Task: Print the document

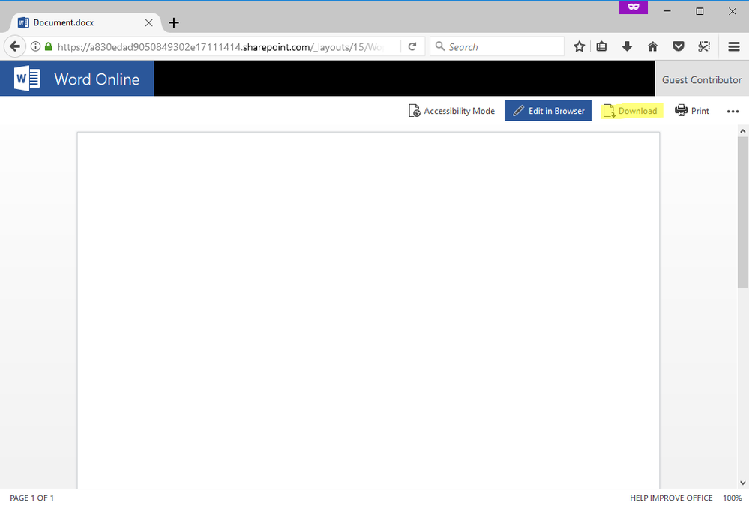Action: coord(692,111)
